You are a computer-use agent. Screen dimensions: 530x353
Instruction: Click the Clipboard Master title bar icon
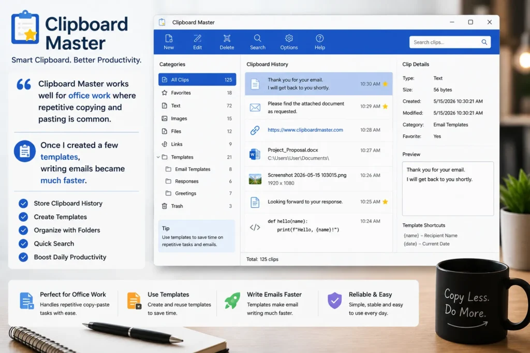pyautogui.click(x=162, y=22)
